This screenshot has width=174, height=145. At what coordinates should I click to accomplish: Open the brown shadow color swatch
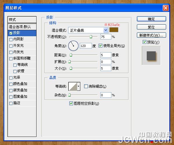pyautogui.click(x=114, y=30)
